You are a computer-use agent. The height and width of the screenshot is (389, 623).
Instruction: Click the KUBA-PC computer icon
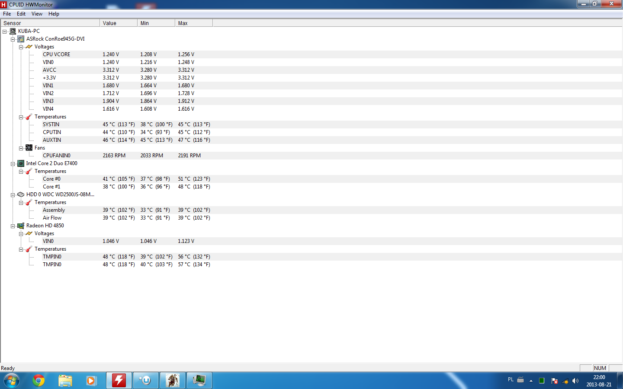[13, 31]
